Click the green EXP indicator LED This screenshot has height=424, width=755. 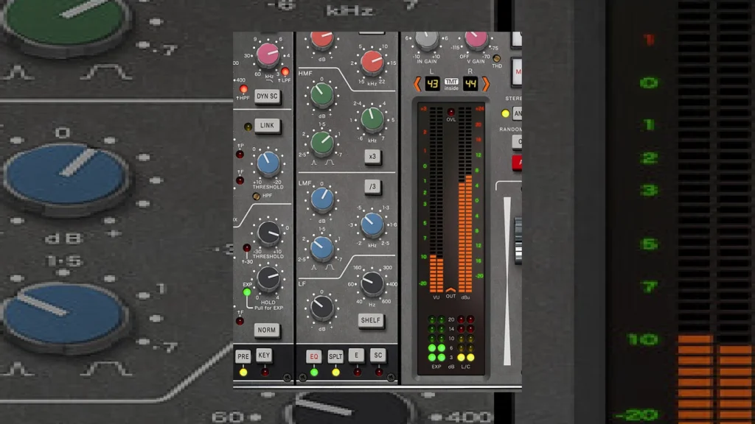click(x=247, y=292)
